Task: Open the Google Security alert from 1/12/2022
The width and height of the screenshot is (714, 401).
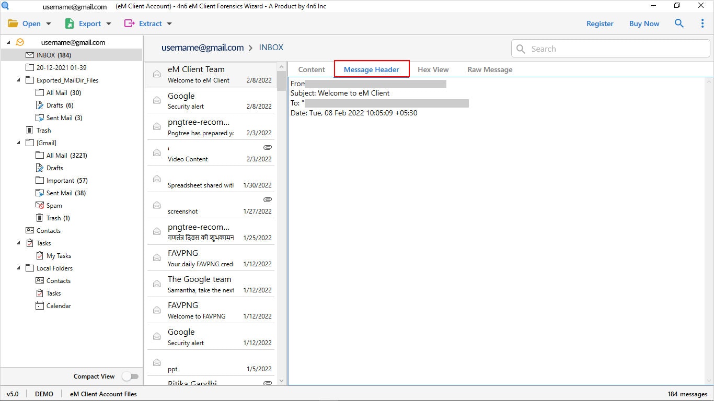Action: tap(211, 337)
